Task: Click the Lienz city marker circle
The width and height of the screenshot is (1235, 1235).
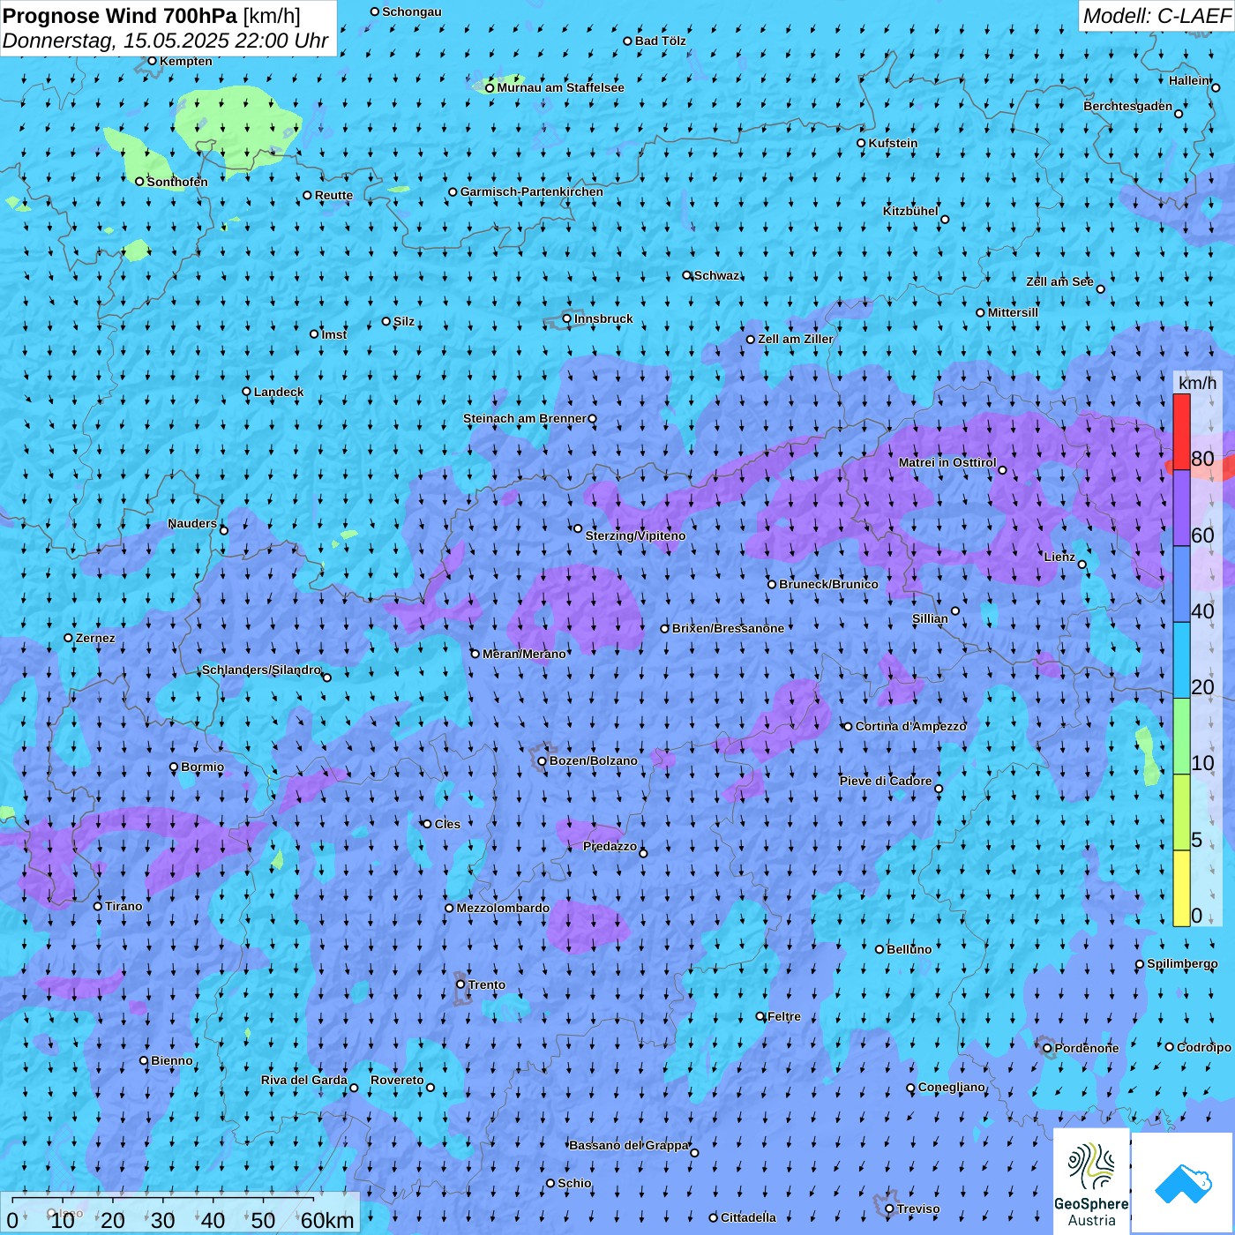Action: pos(1082,565)
